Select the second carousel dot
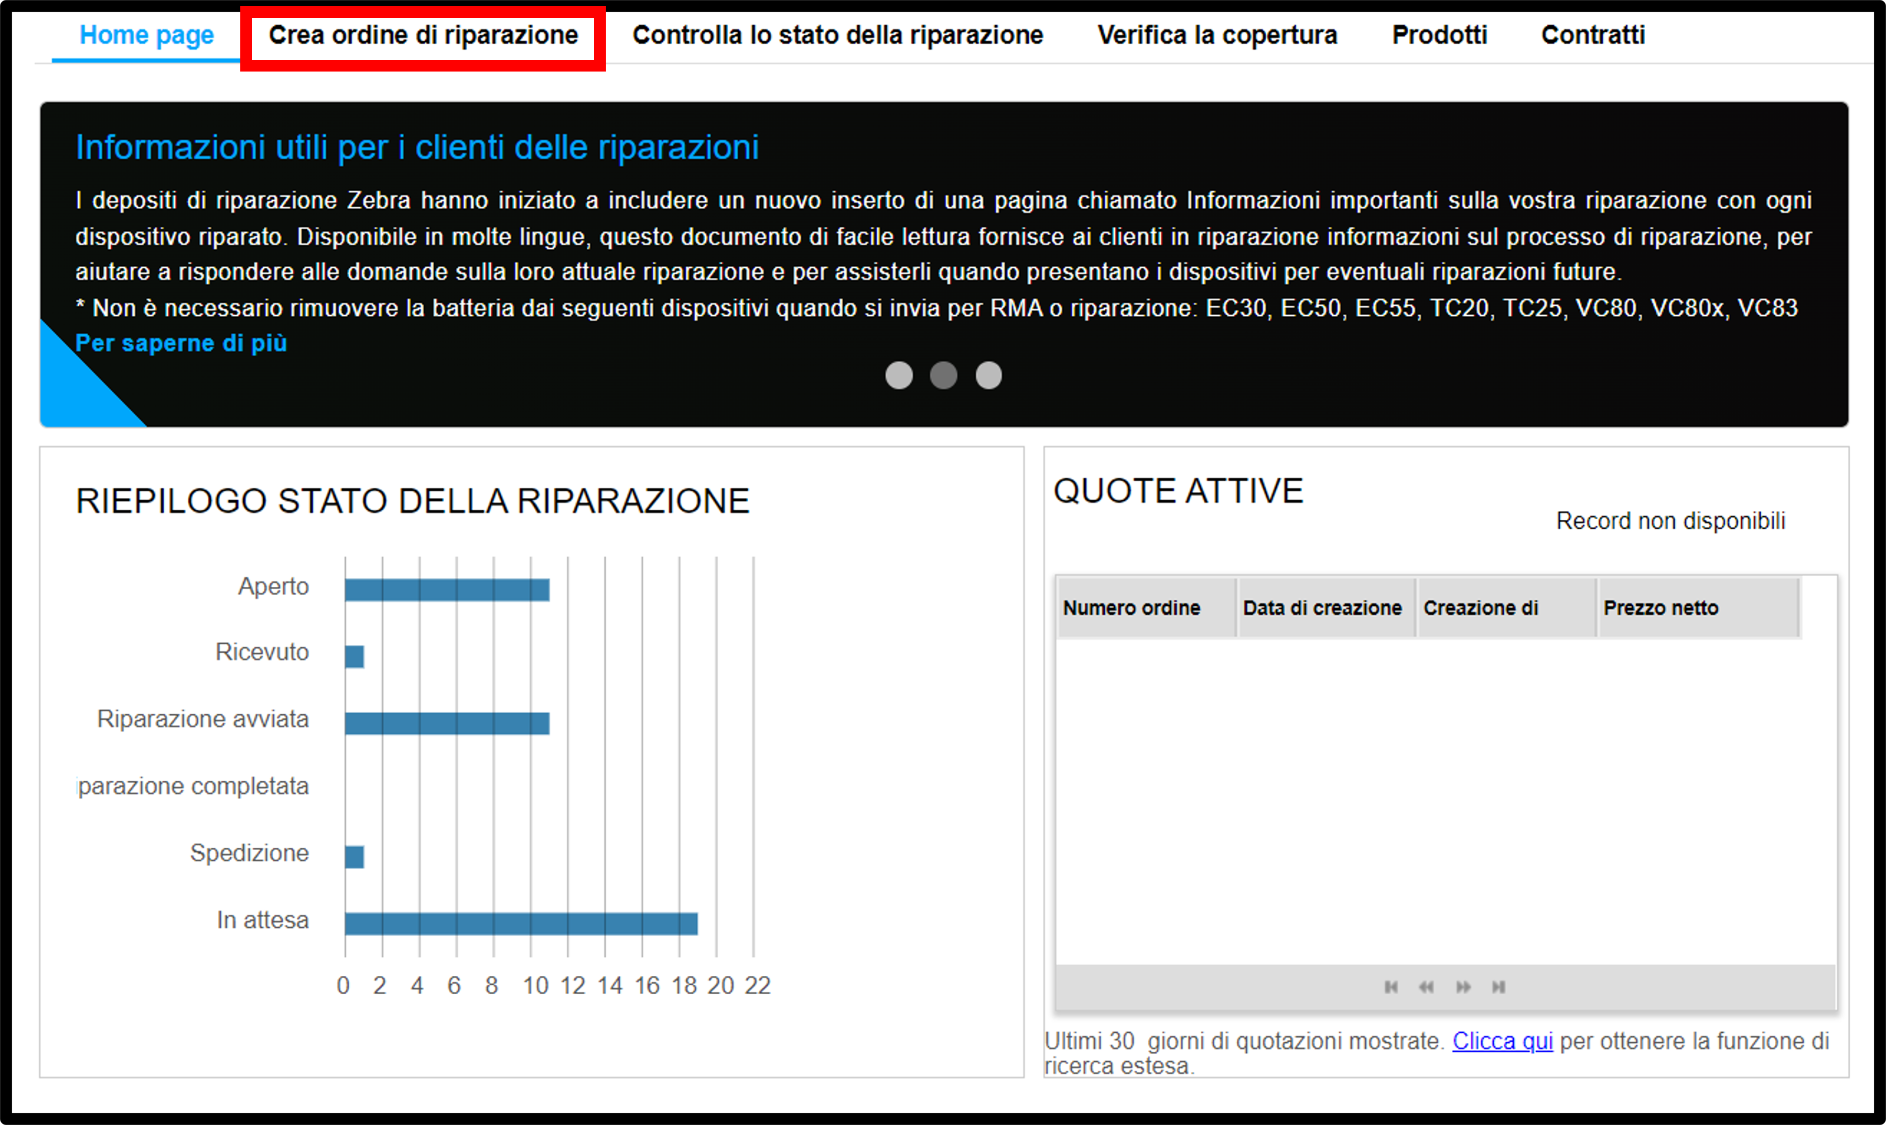Image resolution: width=1886 pixels, height=1125 pixels. click(x=944, y=375)
